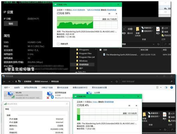Click 诊断这个连接 in the toolbar

point(47,87)
